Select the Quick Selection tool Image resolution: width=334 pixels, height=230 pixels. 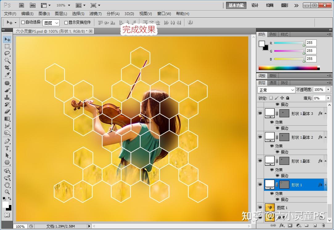point(7,60)
